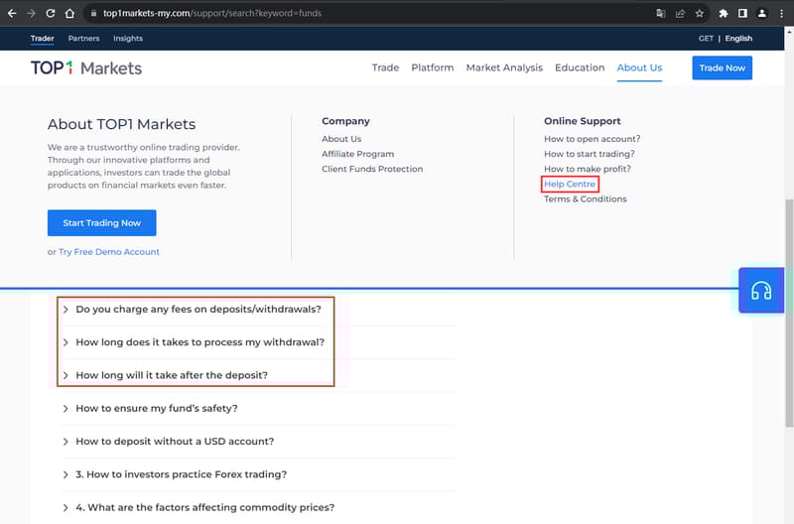Click the Start Trading Now button
The image size is (794, 524).
pyautogui.click(x=102, y=222)
